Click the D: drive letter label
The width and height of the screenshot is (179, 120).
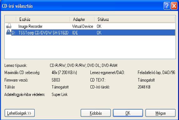tap(13, 33)
